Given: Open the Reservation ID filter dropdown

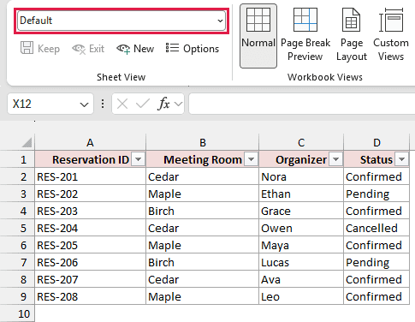Looking at the screenshot, I should pyautogui.click(x=139, y=159).
